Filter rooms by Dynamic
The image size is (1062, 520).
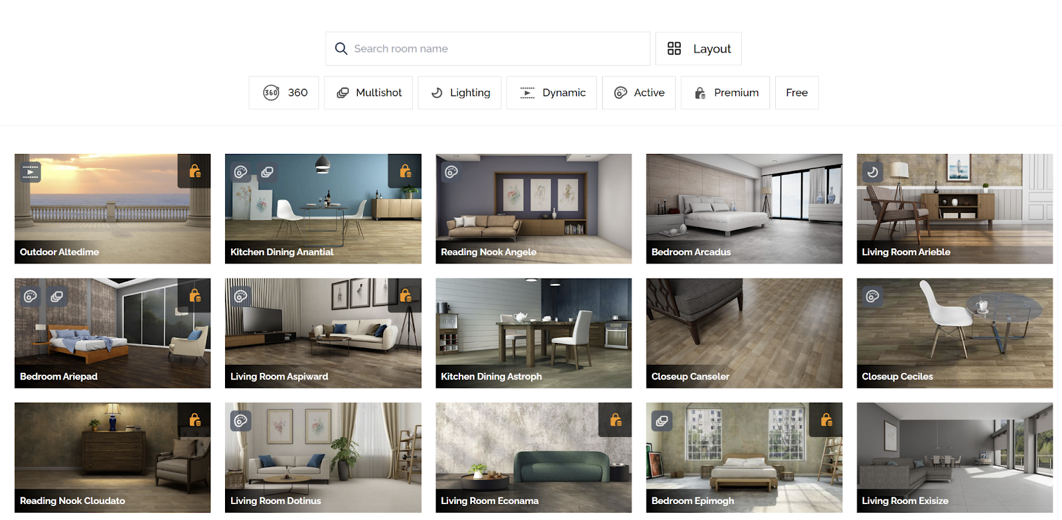pyautogui.click(x=552, y=93)
